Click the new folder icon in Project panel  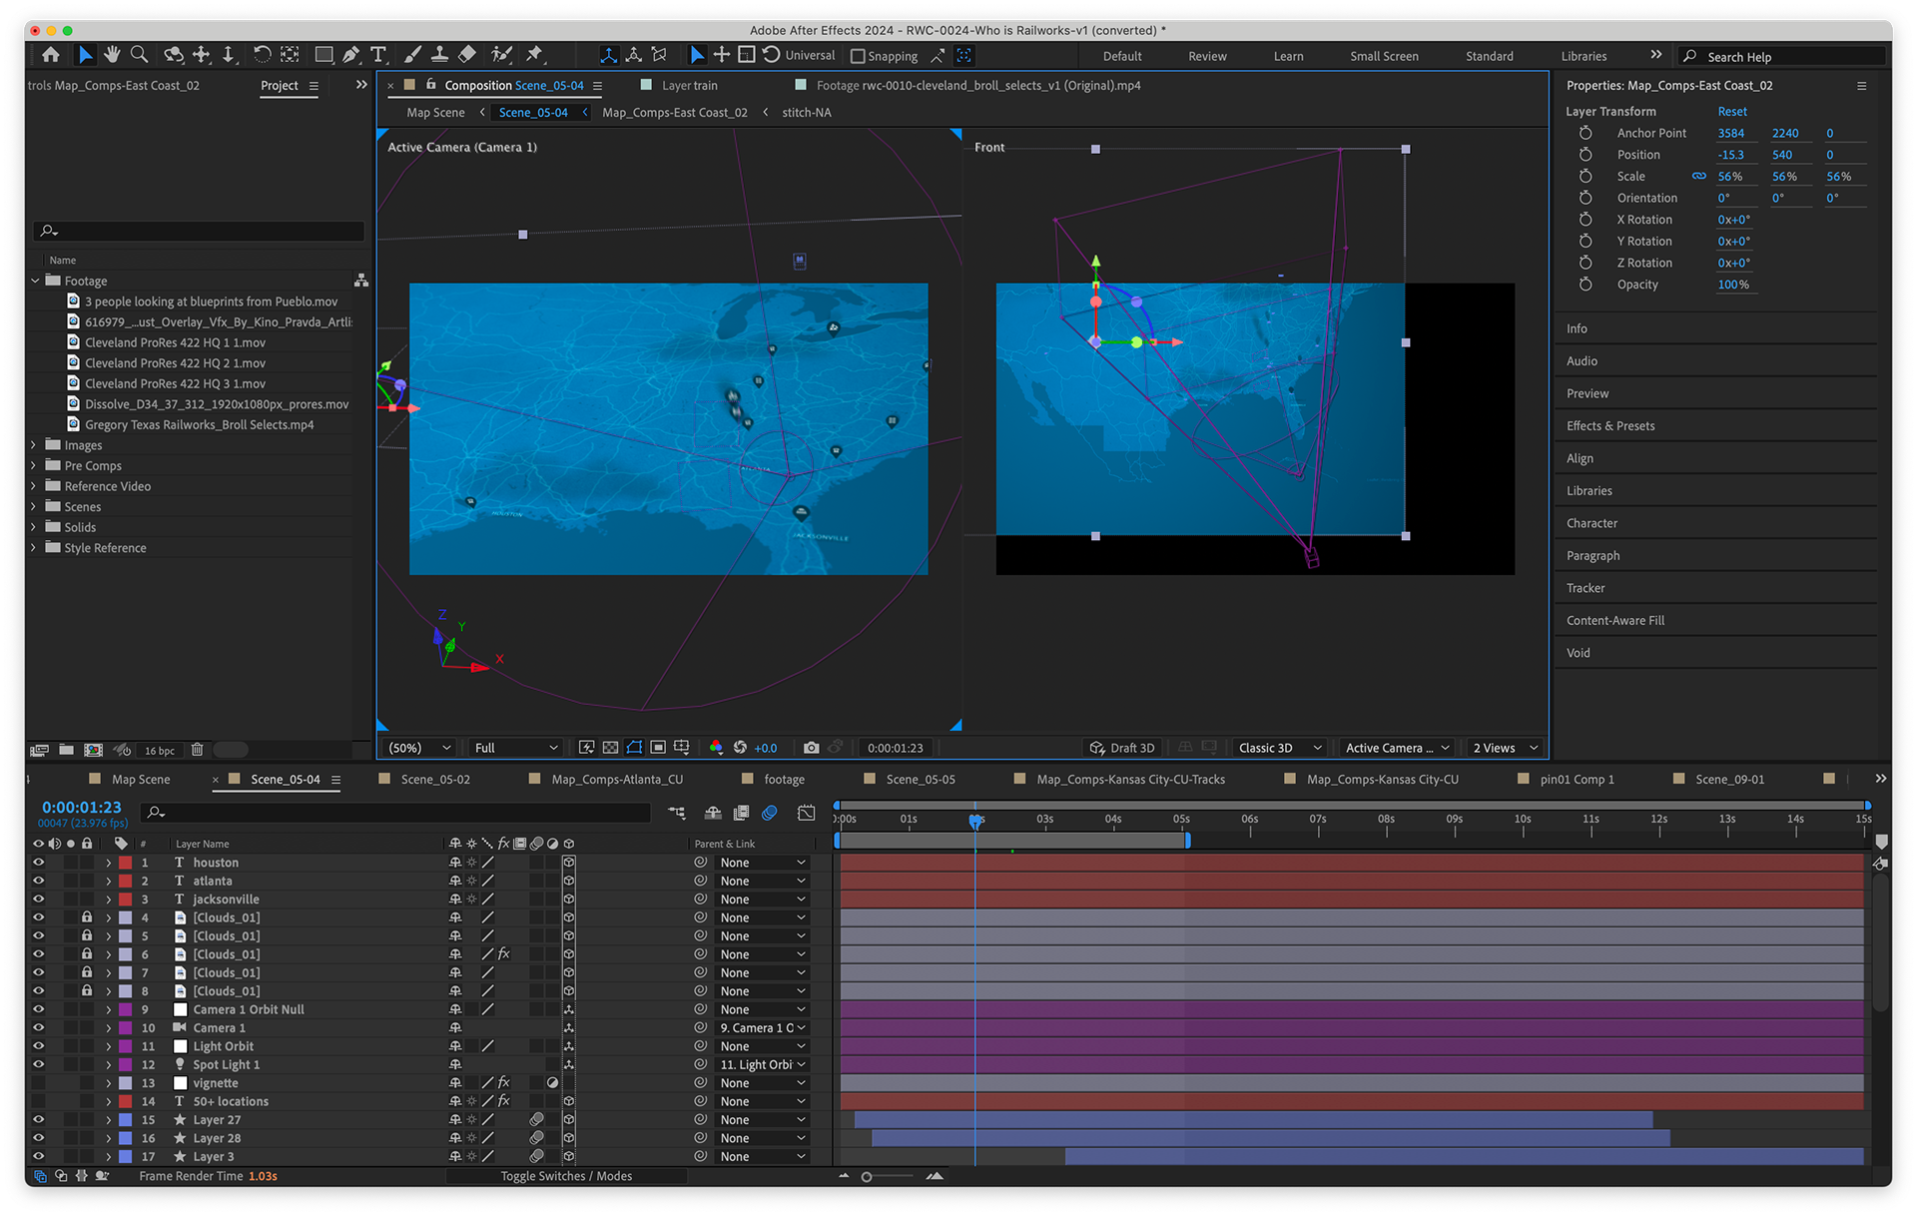[x=66, y=750]
